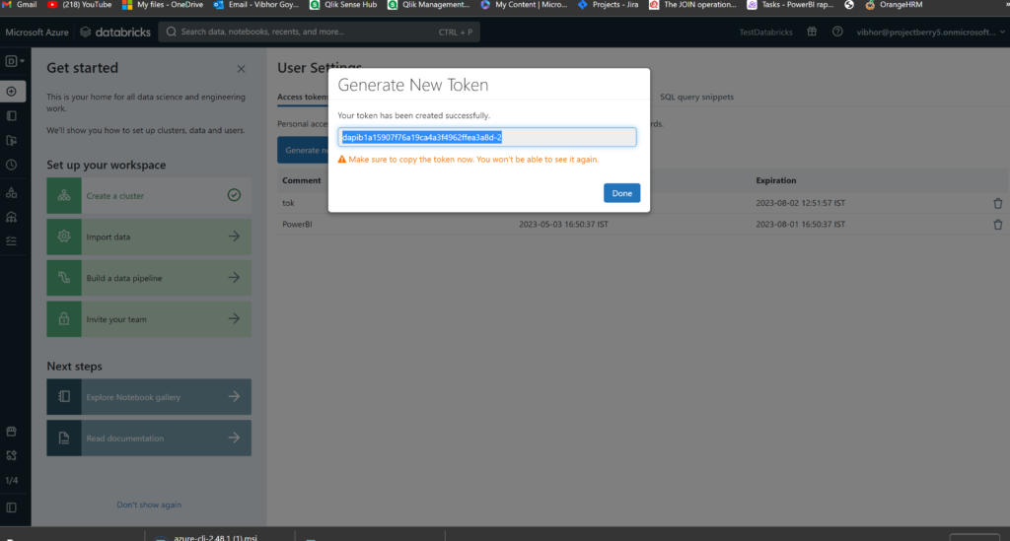Open the persona switcher dropdown in sidebar

click(x=14, y=61)
